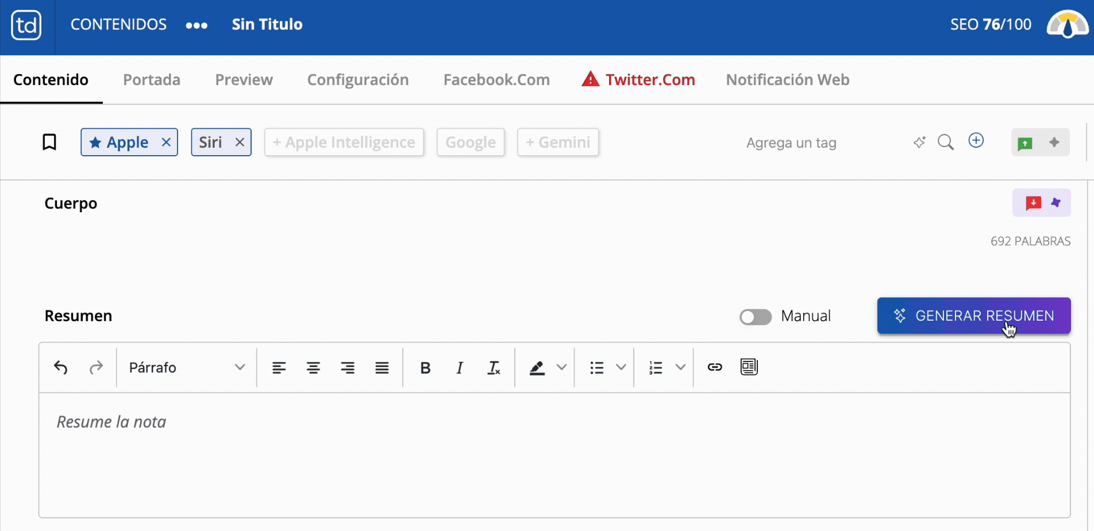Apply highlight marker color
This screenshot has width=1094, height=531.
[x=537, y=368]
